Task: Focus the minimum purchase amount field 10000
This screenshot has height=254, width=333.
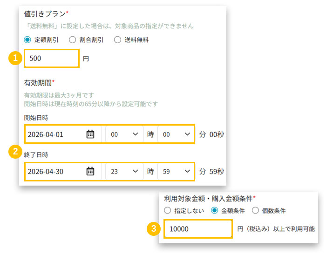Action: pyautogui.click(x=197, y=229)
